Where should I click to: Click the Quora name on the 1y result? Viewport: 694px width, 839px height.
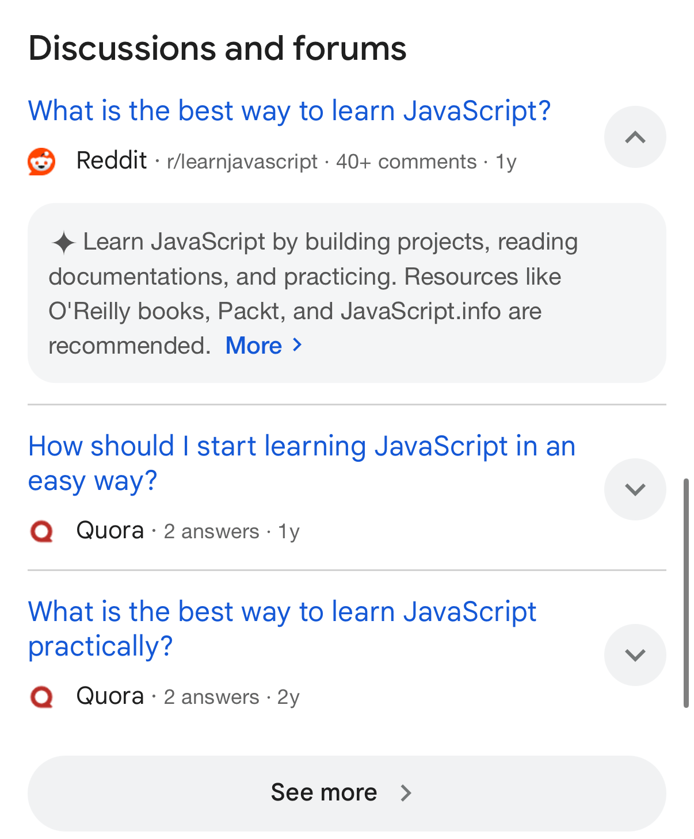[110, 530]
